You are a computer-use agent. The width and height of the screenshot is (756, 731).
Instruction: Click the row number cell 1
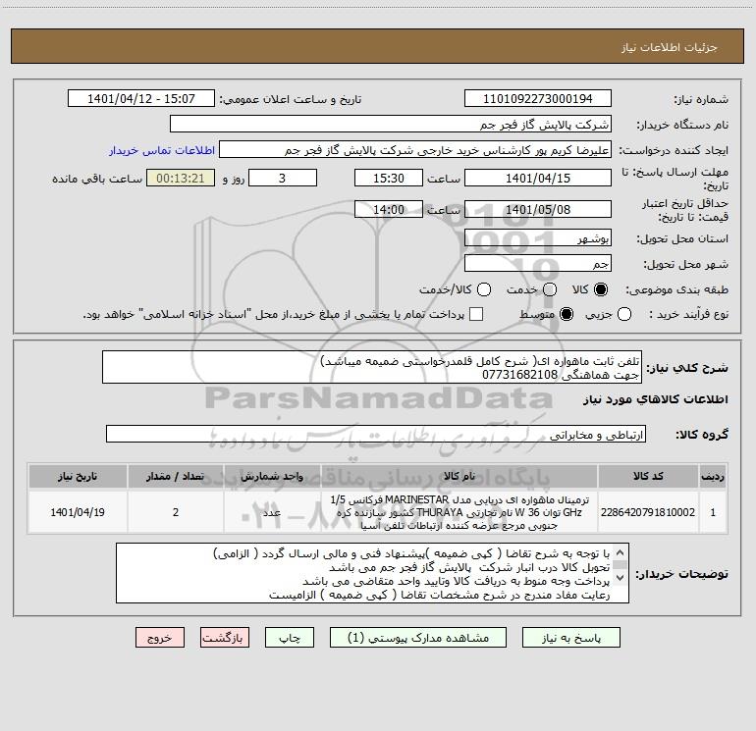coord(713,512)
